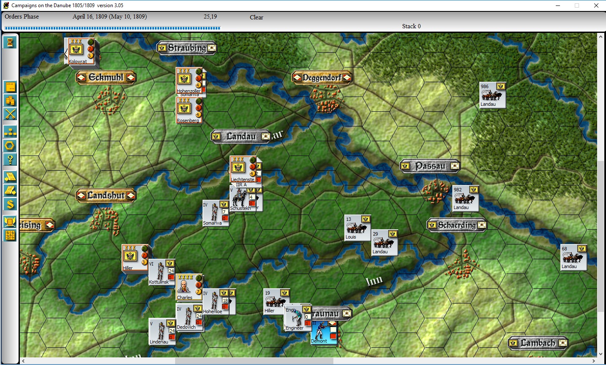Select the Engineer unit counter
Image resolution: width=606 pixels, height=365 pixels.
point(298,318)
